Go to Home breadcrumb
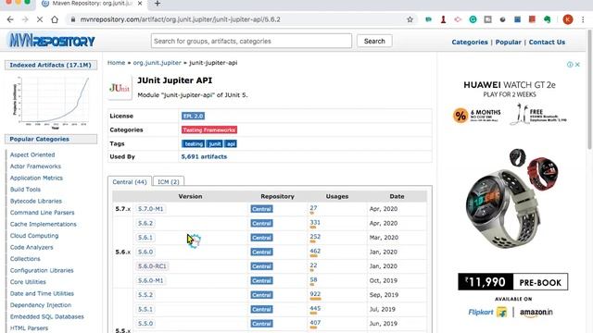 pos(116,63)
